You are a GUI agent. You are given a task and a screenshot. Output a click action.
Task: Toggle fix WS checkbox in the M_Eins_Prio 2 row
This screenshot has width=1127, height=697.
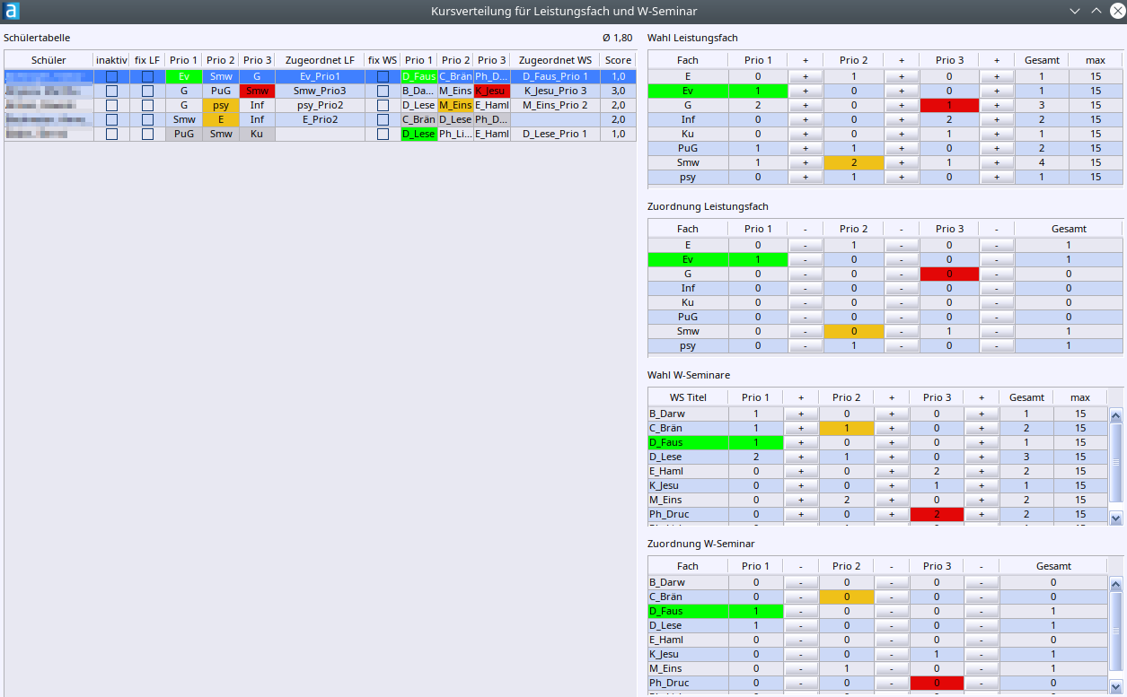pos(383,106)
